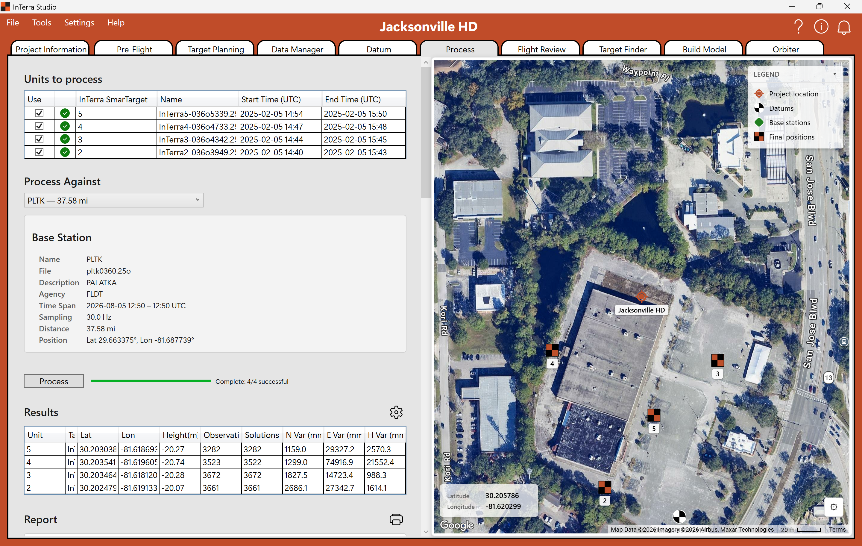
Task: Click the Base stations legend icon
Action: click(759, 122)
